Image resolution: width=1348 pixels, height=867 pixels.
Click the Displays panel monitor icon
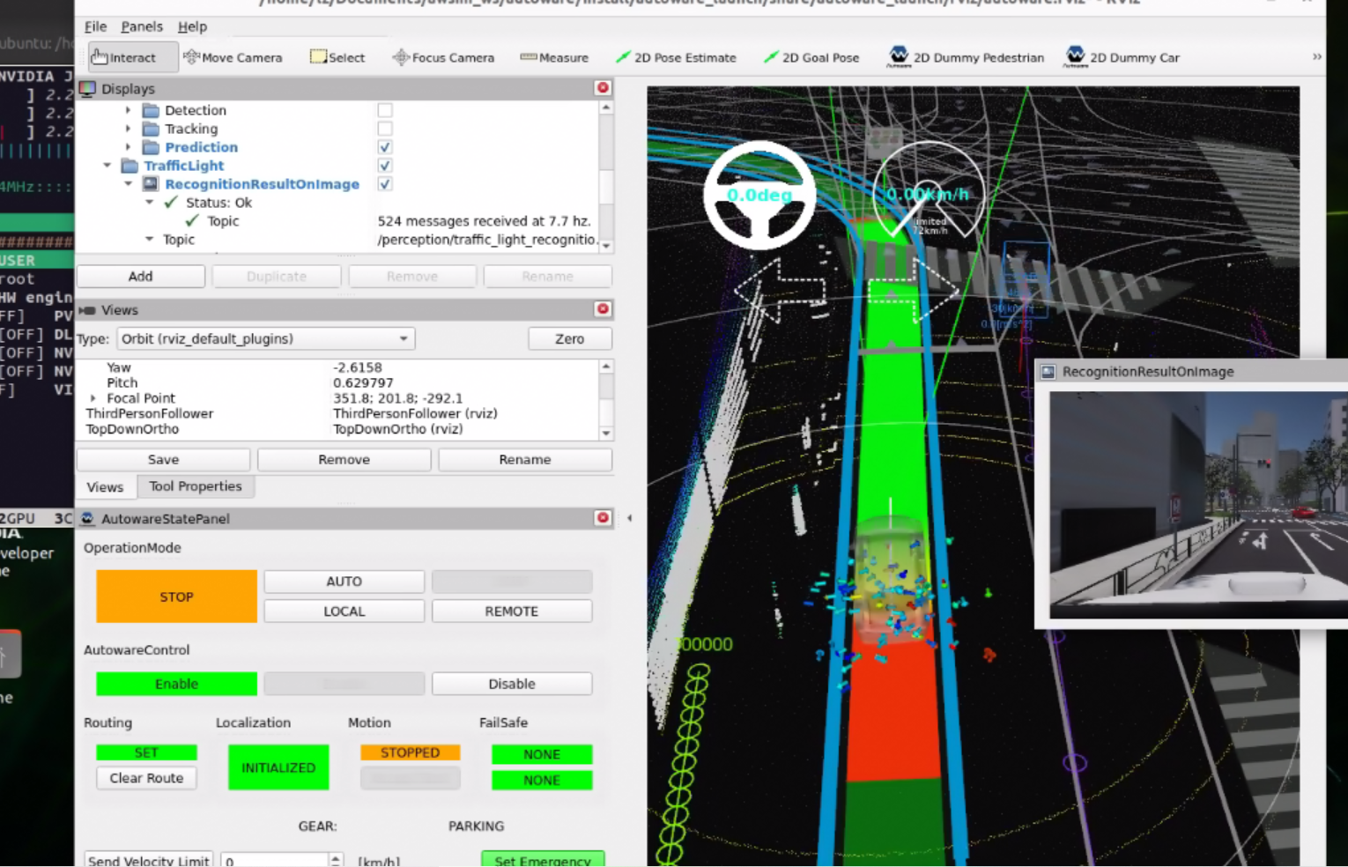click(x=87, y=89)
